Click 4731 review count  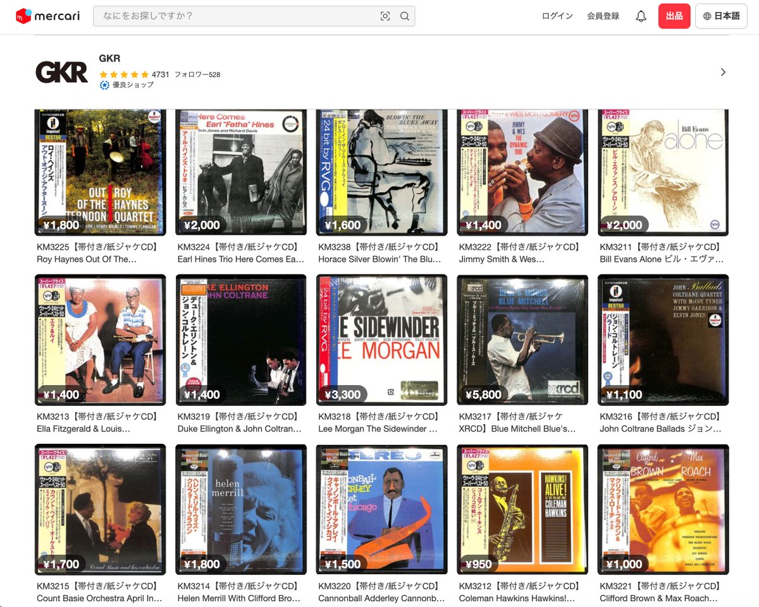coord(161,75)
